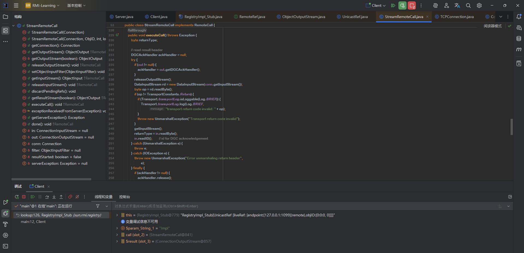Switch to the TCPConnection.java editor tab

pos(457,17)
